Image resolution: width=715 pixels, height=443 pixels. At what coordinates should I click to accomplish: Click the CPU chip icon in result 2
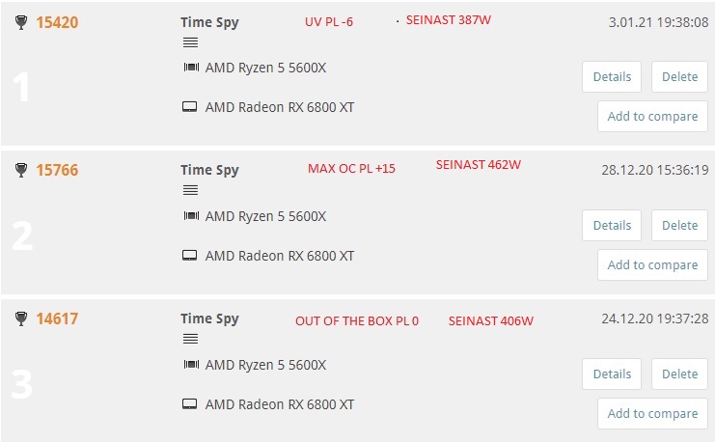(191, 216)
